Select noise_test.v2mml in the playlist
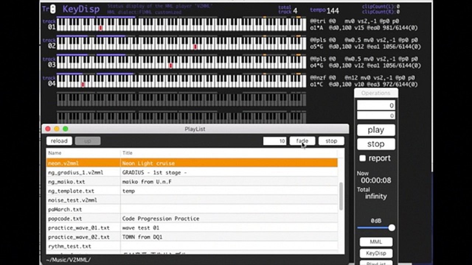The image size is (472, 265). tap(192, 200)
